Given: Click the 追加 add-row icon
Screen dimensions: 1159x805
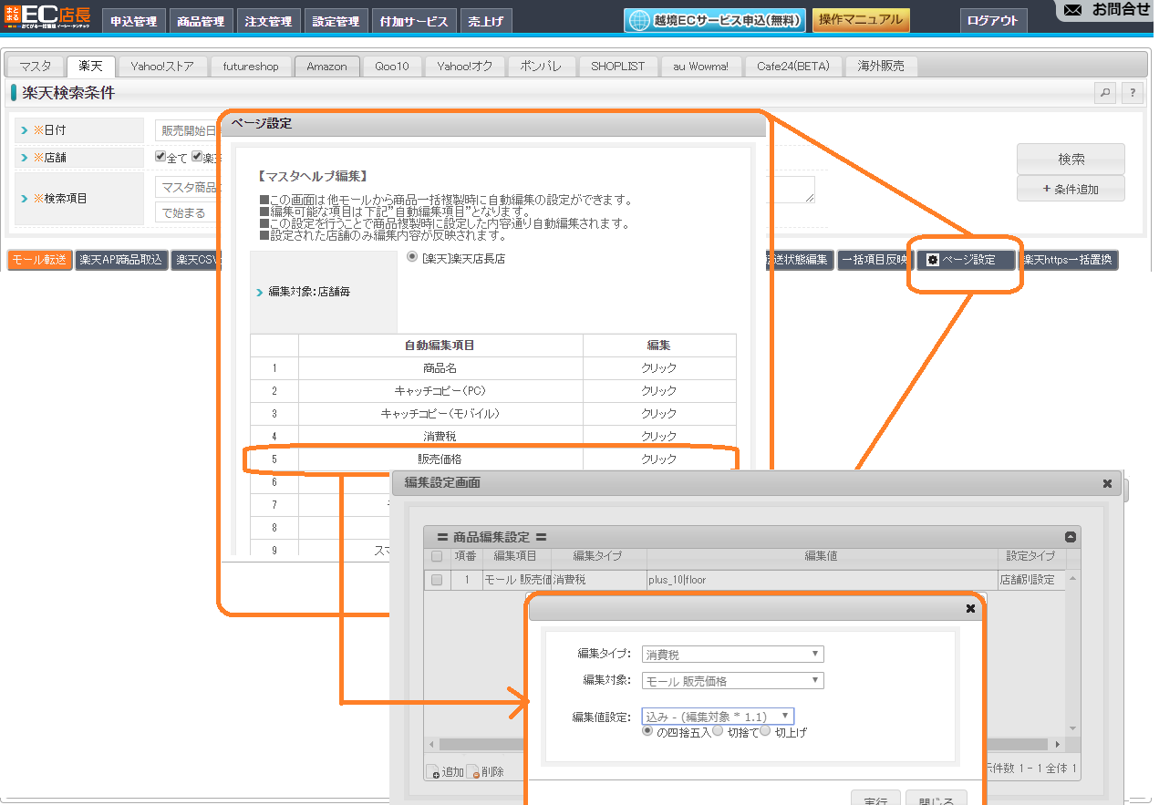Looking at the screenshot, I should (x=433, y=771).
